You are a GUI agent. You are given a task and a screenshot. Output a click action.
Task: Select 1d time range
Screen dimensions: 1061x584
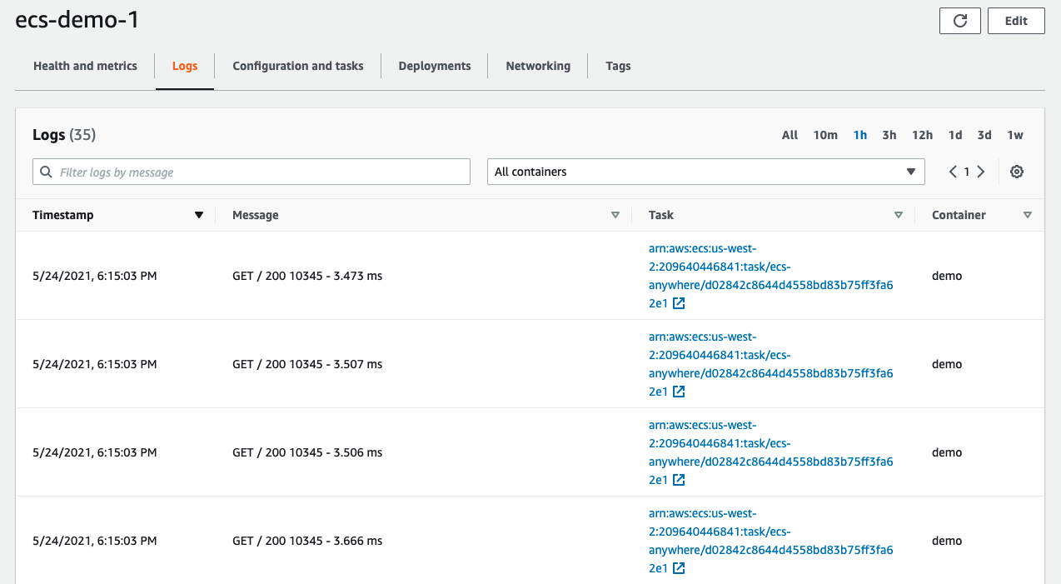click(955, 135)
